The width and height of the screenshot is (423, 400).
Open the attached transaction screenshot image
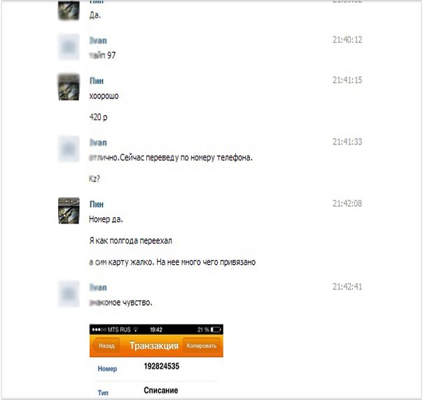coord(156,361)
